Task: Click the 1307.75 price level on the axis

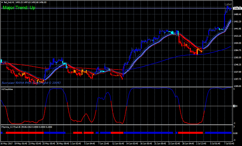Action: (237, 79)
